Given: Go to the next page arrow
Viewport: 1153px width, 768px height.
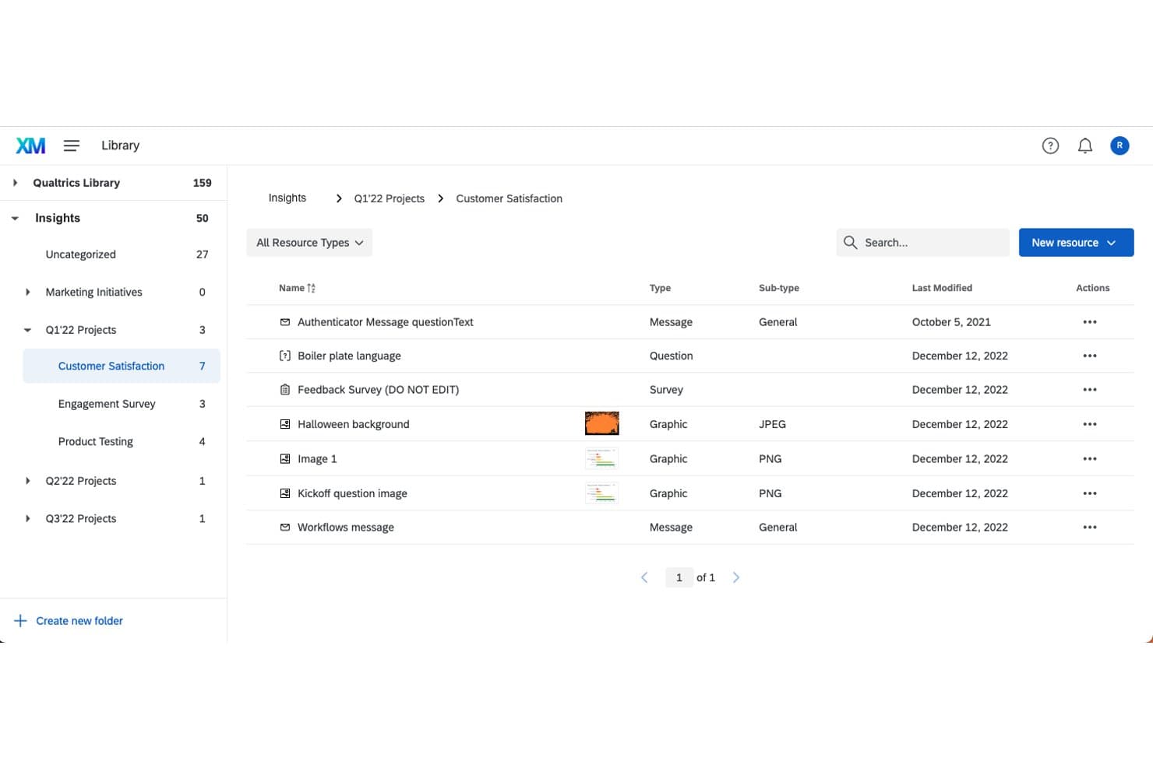Looking at the screenshot, I should click(736, 577).
